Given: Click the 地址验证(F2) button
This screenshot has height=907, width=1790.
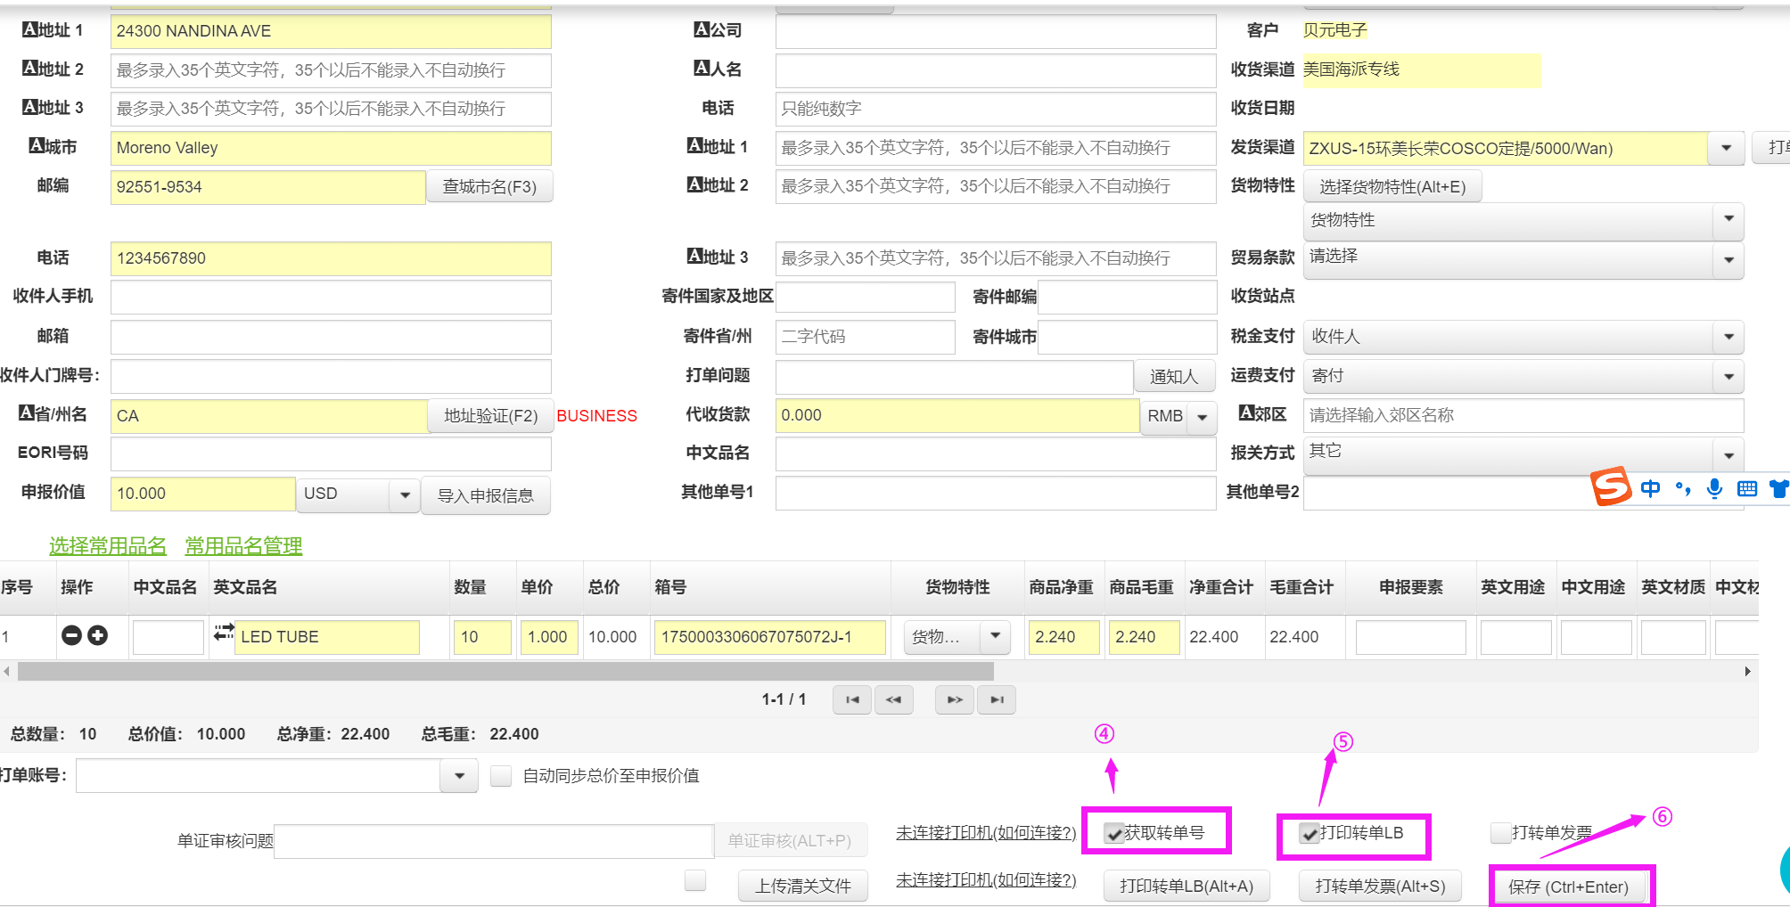Looking at the screenshot, I should (x=490, y=416).
